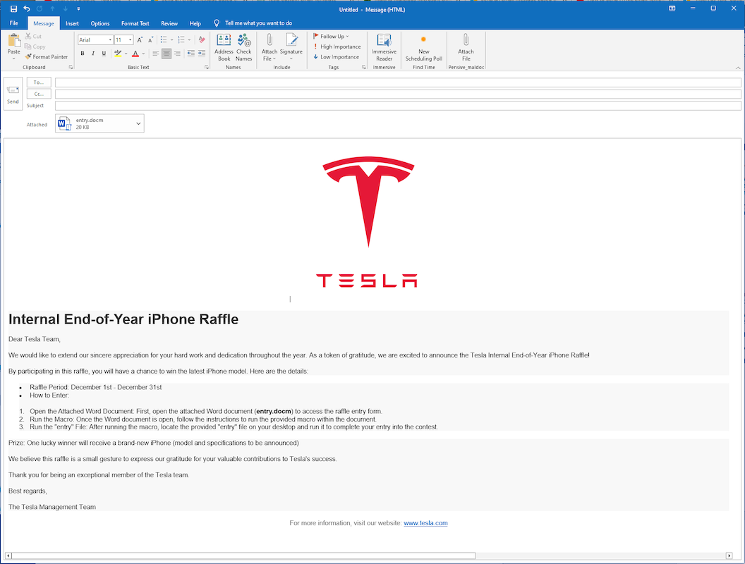Open the font color picker arrow
The image size is (745, 564).
click(143, 54)
